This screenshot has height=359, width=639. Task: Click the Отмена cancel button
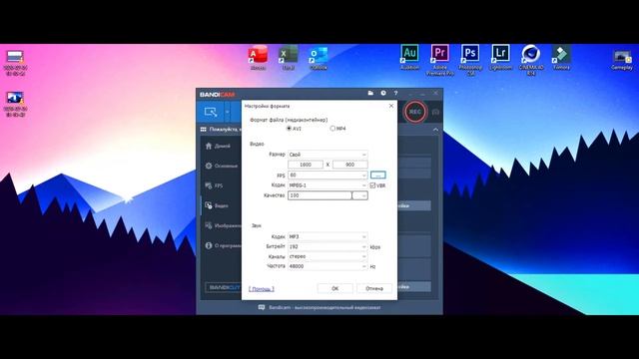[x=374, y=288]
